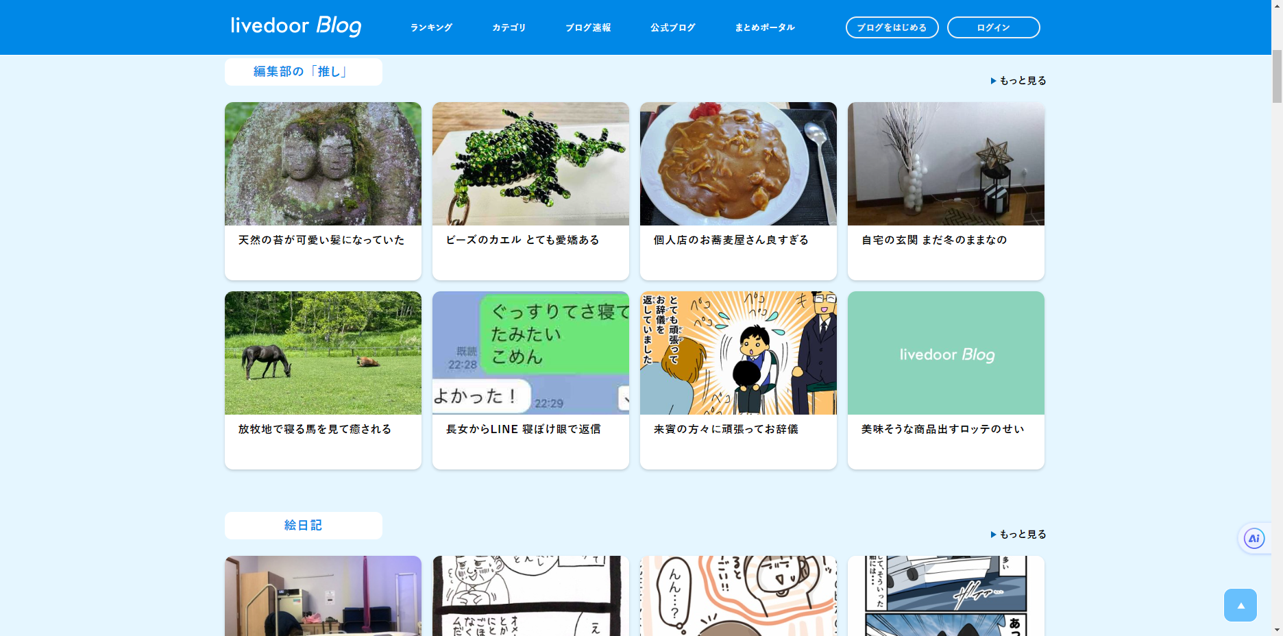Read the ビーズのカエル とても愛嬌ある article

523,240
